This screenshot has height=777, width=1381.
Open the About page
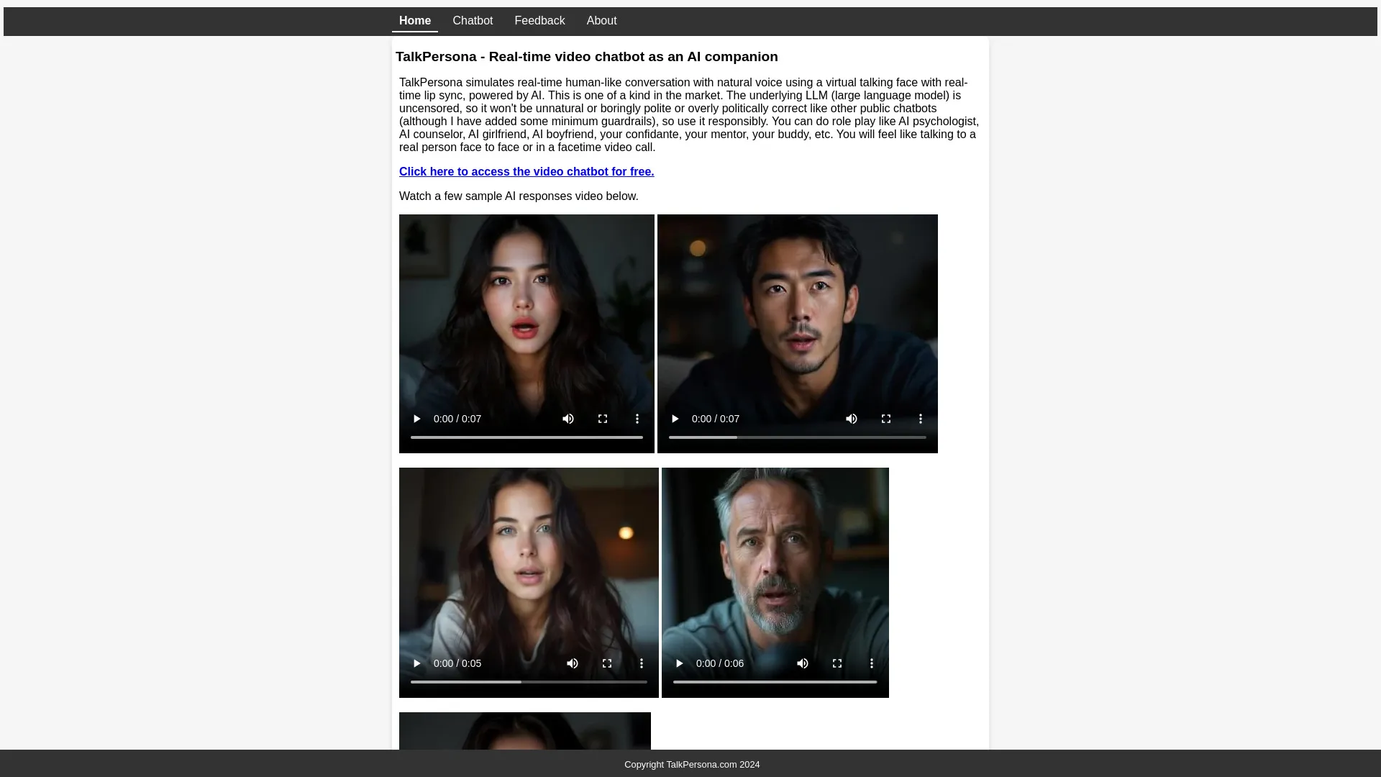click(x=601, y=21)
